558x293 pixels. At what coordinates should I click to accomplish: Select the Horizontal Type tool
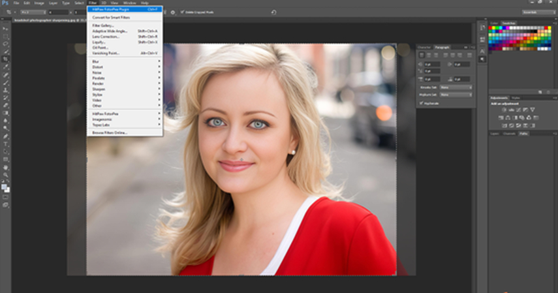[x=5, y=144]
